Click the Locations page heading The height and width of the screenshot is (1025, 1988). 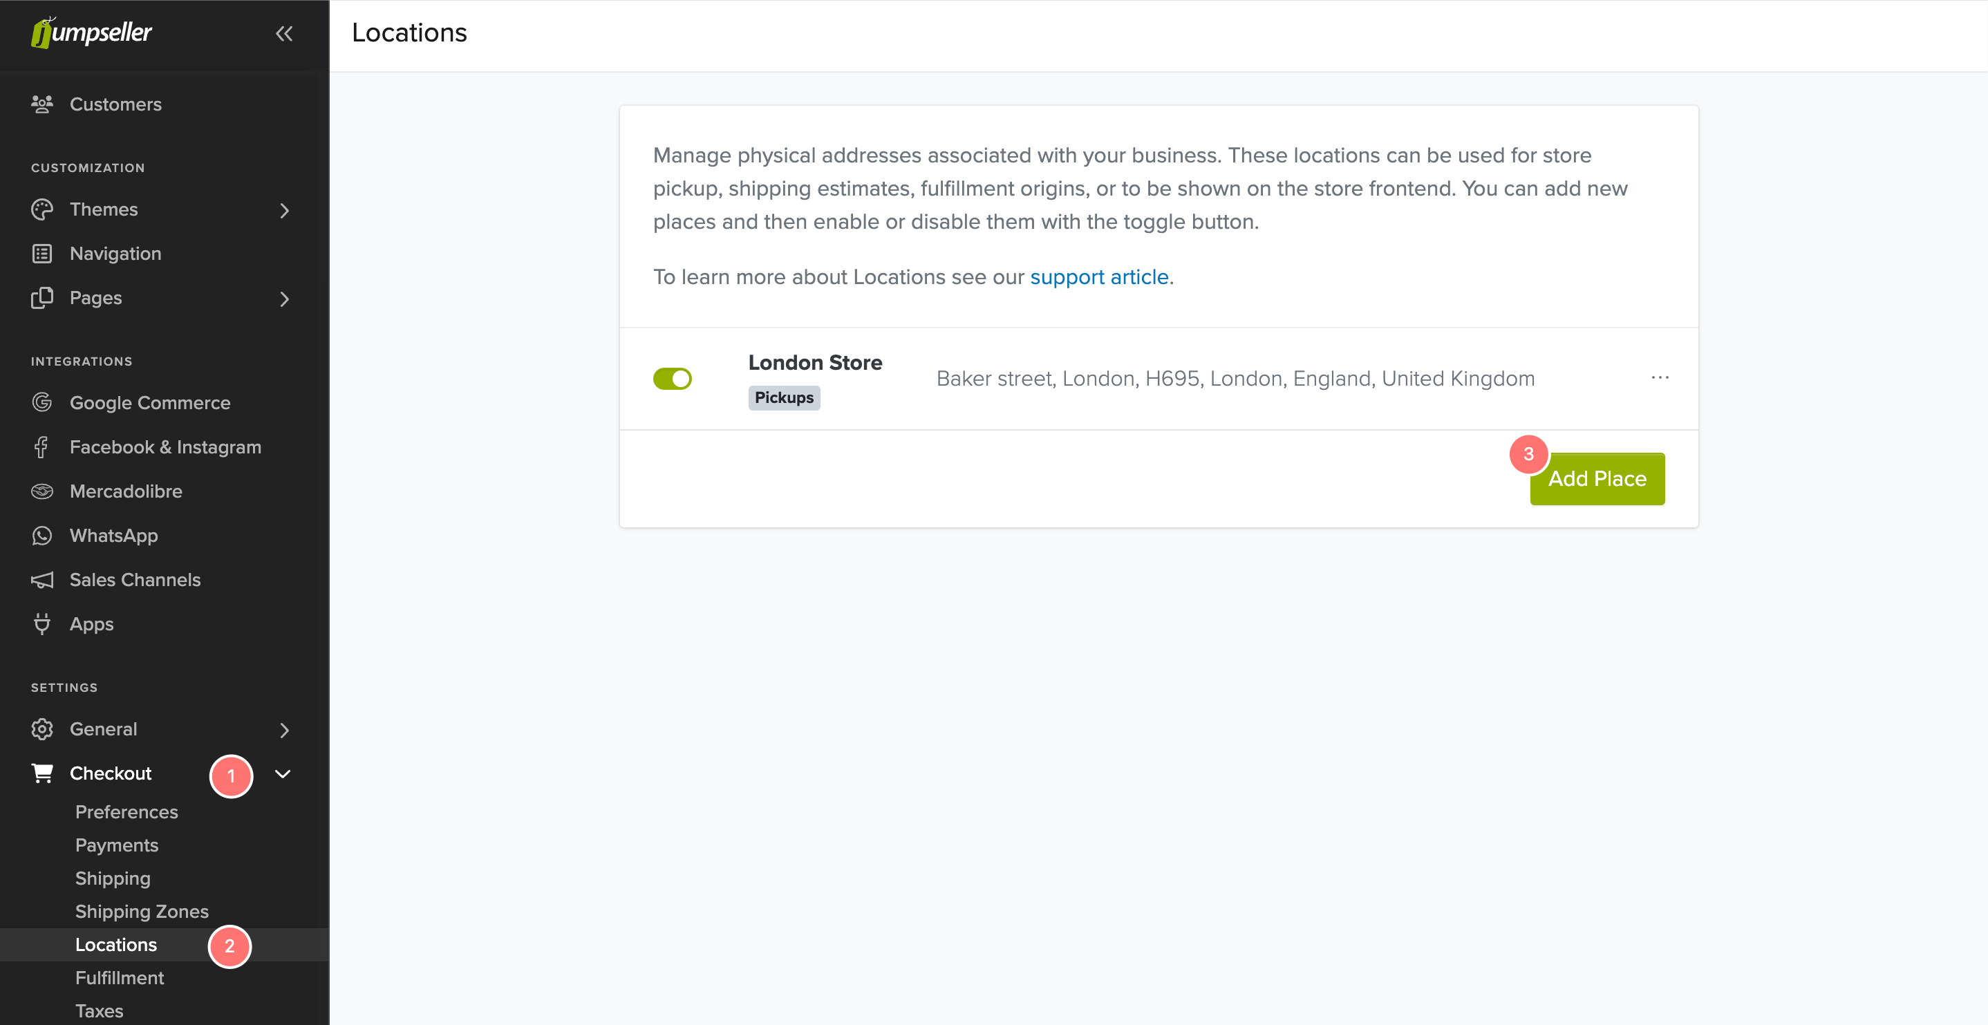(409, 32)
